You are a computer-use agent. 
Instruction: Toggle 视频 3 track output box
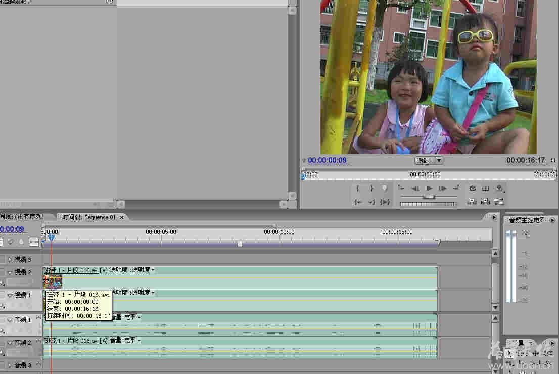3,260
